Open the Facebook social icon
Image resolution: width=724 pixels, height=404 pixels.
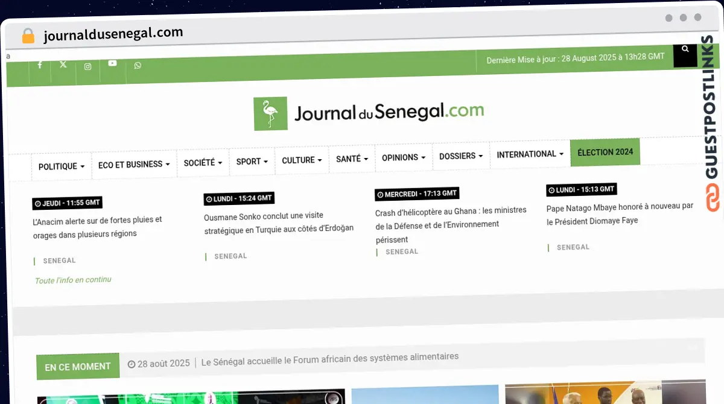tap(40, 65)
